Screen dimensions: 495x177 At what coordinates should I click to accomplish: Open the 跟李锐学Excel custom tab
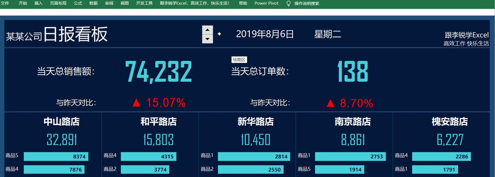195,3
